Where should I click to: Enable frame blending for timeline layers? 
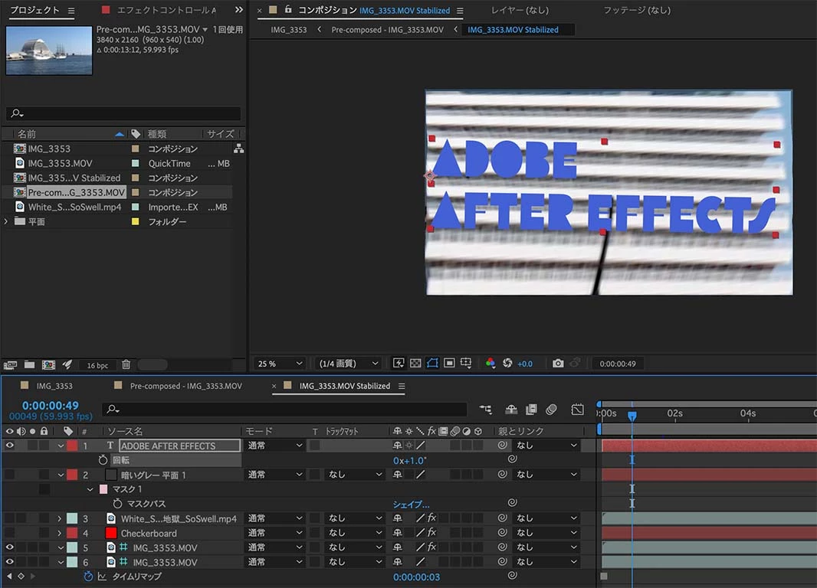[x=531, y=410]
